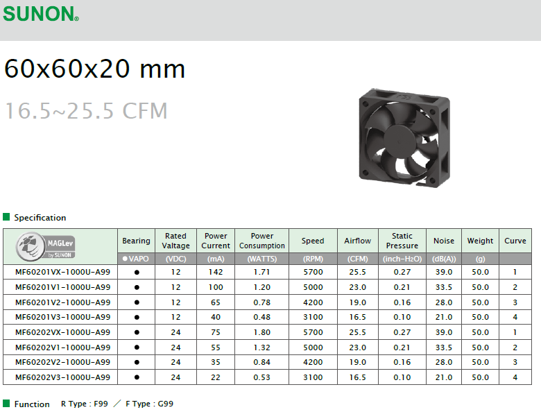Select model MF60202VX-1000U-A99
The height and width of the screenshot is (412, 541).
click(x=62, y=332)
